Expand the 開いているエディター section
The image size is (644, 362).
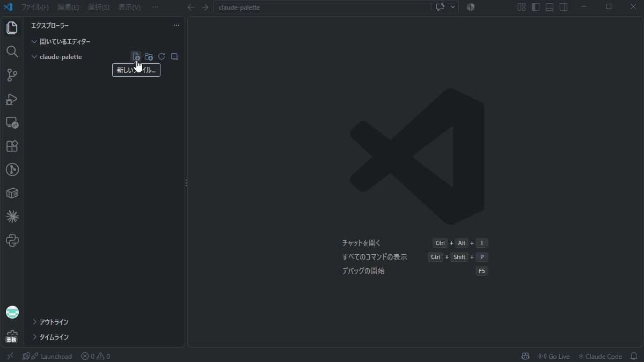(x=105, y=41)
